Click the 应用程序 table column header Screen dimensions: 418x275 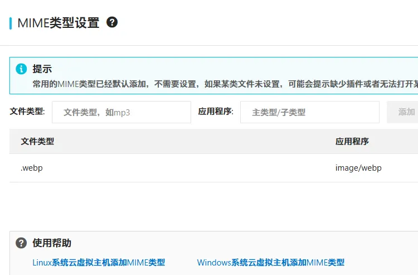352,142
